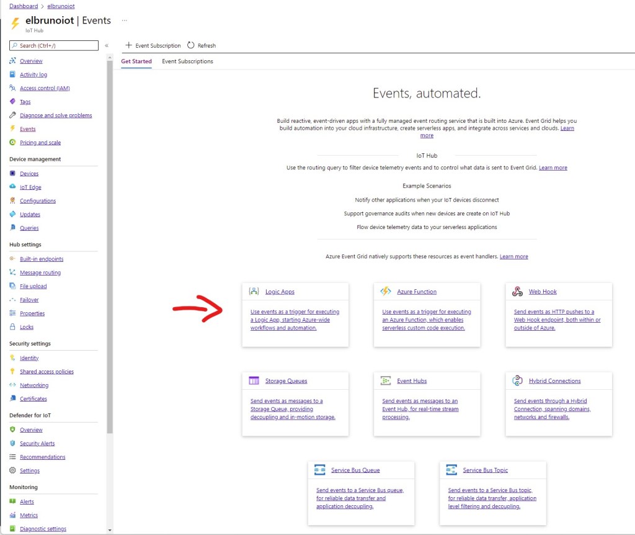
Task: Open the ellipsis more options next to Events
Action: 124,20
